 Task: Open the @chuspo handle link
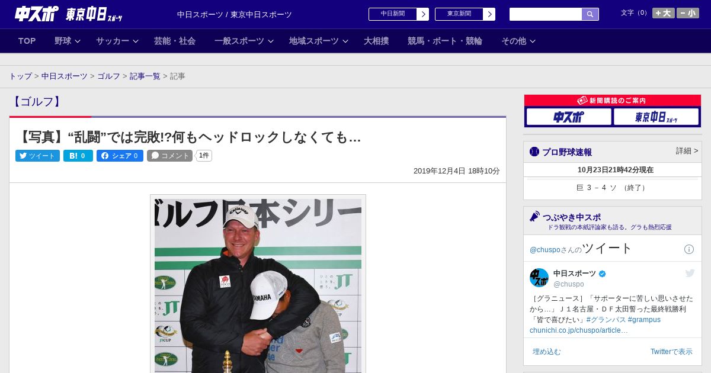[569, 284]
